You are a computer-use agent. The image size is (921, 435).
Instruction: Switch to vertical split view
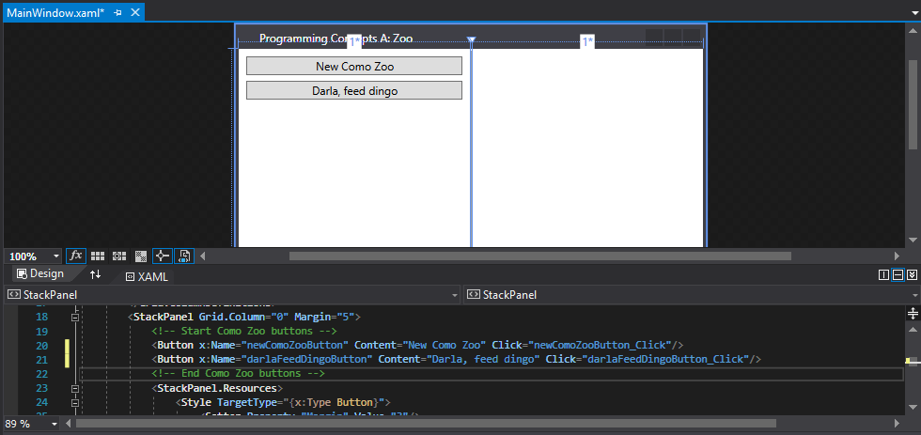click(x=883, y=274)
